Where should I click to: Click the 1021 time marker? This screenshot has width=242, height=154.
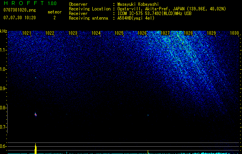pyautogui.click(x=27, y=33)
